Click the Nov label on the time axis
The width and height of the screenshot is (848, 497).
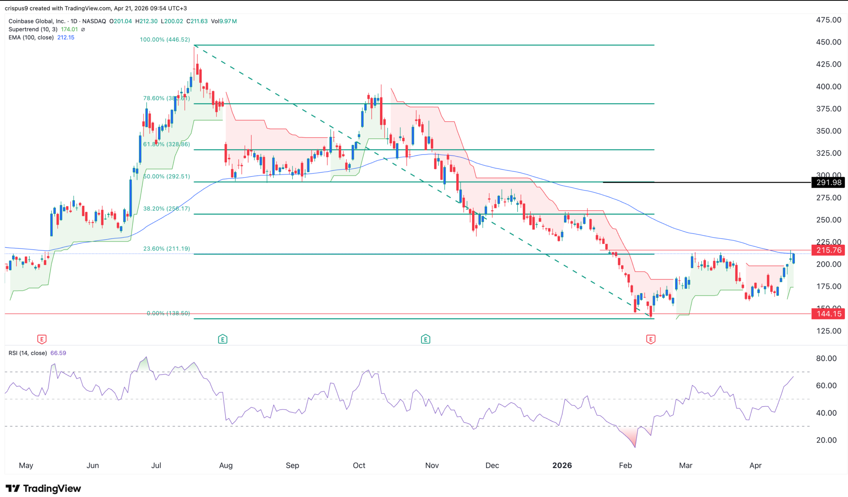[x=432, y=465]
